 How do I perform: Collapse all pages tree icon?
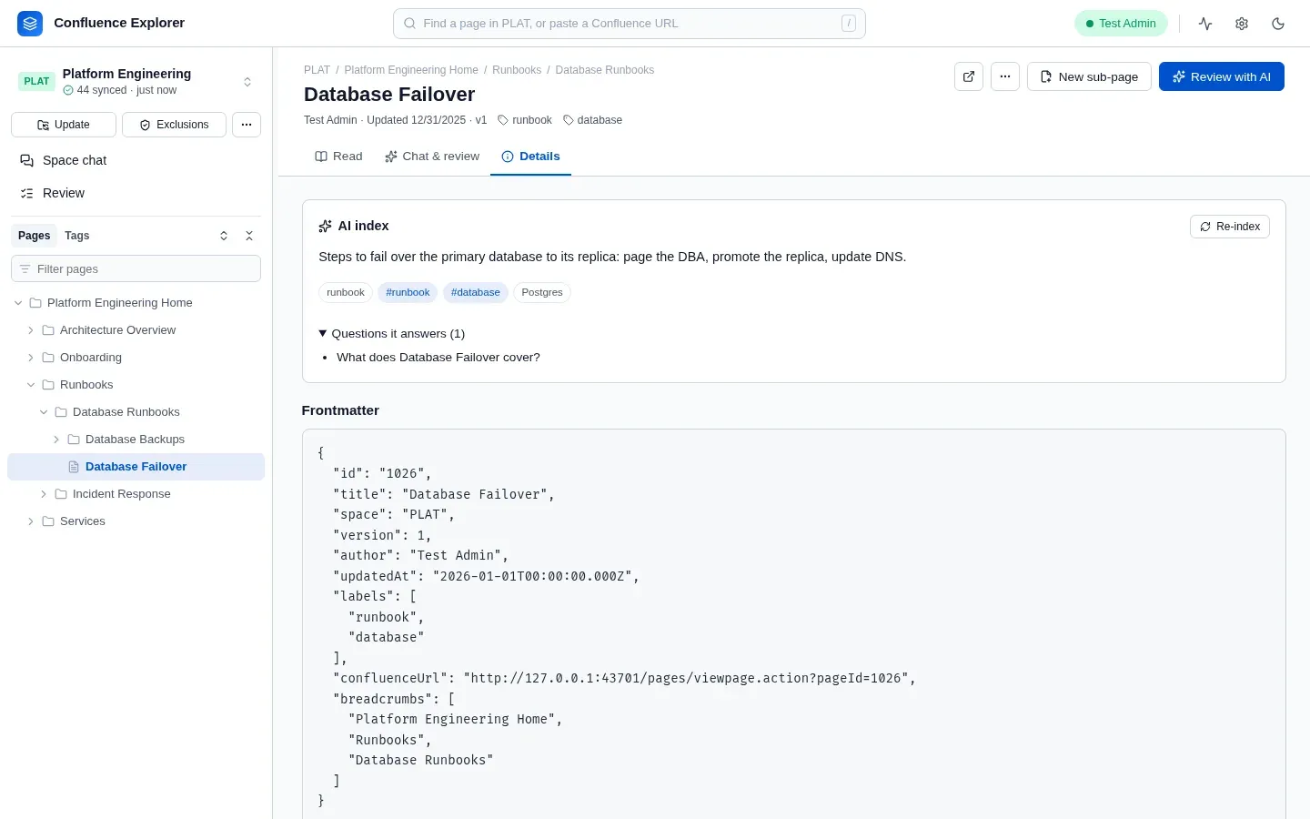pos(249,236)
